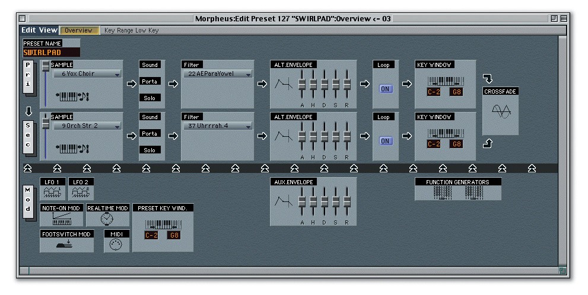
Task: Click AUX.ENVELOPE shape graph
Action: (284, 201)
